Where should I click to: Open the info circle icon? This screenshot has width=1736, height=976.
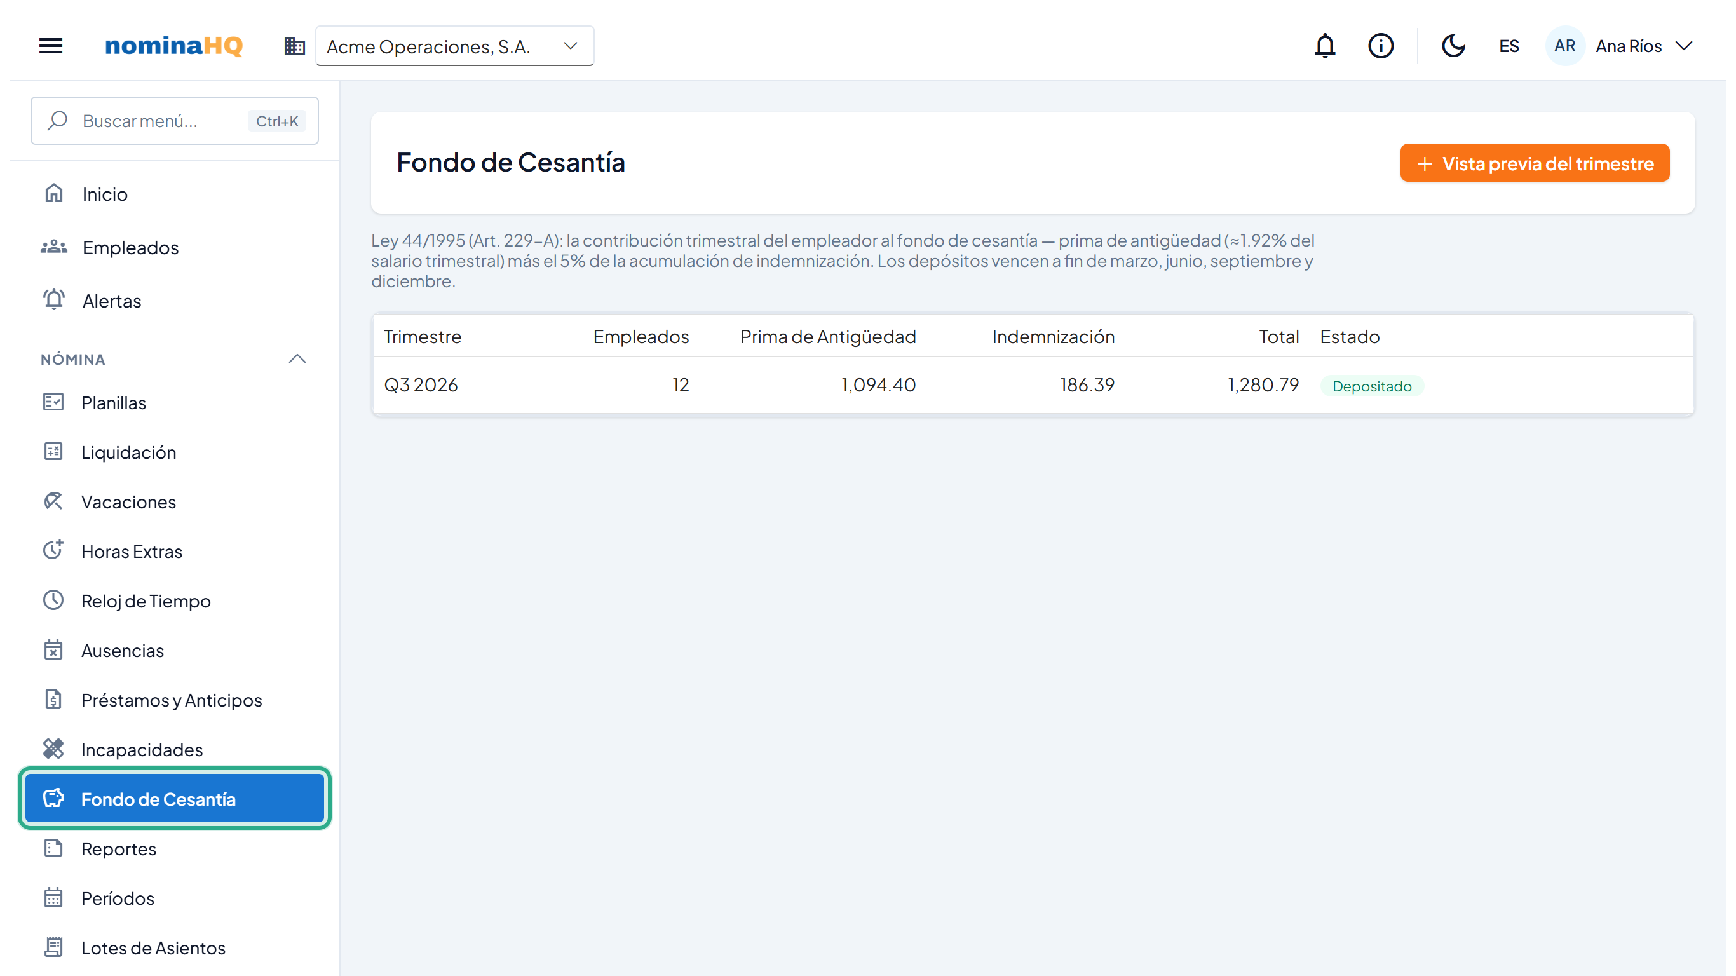coord(1381,46)
